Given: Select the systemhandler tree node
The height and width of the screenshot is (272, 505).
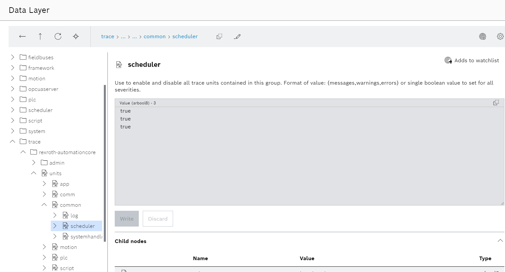Looking at the screenshot, I should tap(86, 236).
